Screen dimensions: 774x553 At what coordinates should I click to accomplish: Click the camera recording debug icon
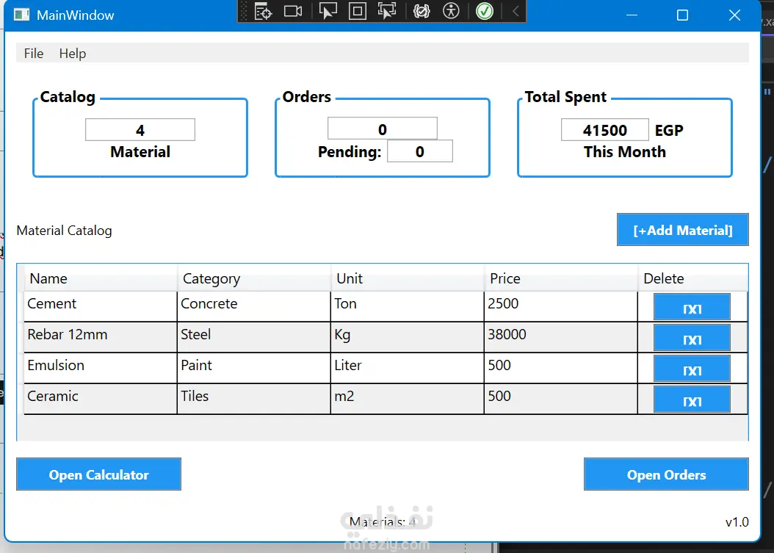[293, 11]
